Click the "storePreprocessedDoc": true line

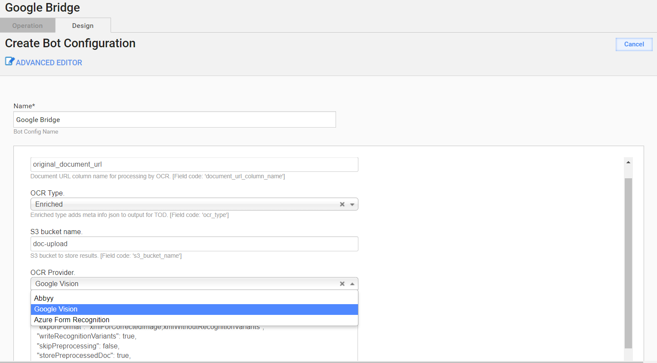click(84, 356)
